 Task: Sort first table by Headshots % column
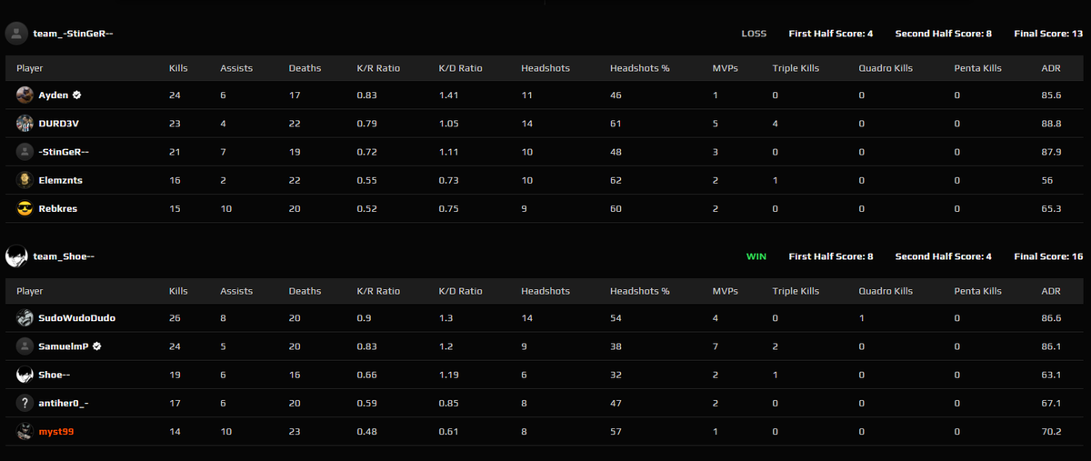(639, 68)
